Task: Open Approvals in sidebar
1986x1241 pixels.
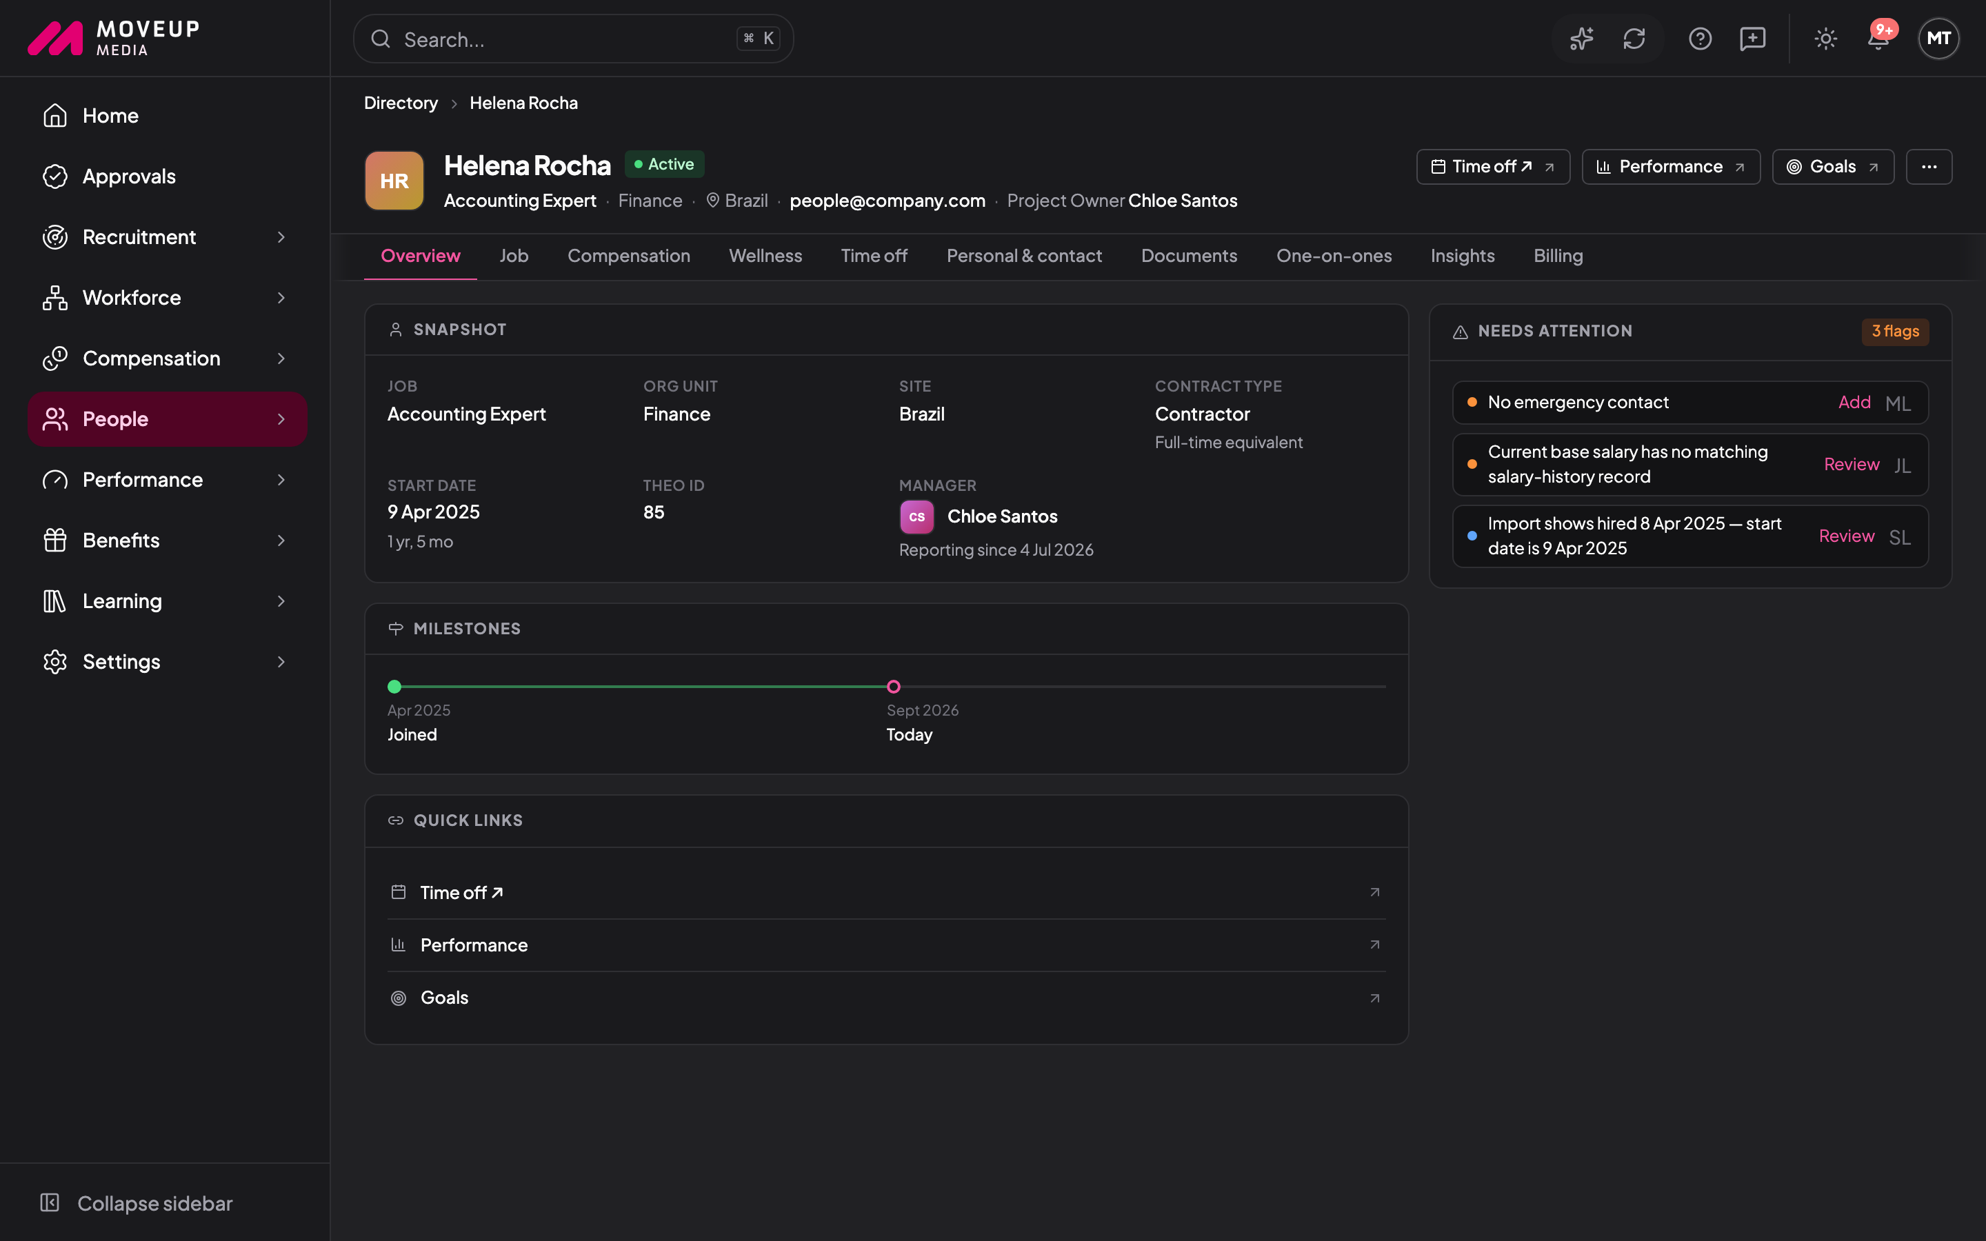Action: pyautogui.click(x=167, y=176)
